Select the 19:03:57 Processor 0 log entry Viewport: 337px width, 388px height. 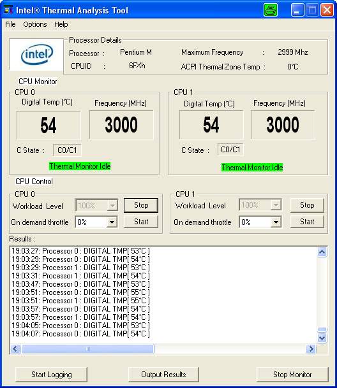(x=80, y=309)
